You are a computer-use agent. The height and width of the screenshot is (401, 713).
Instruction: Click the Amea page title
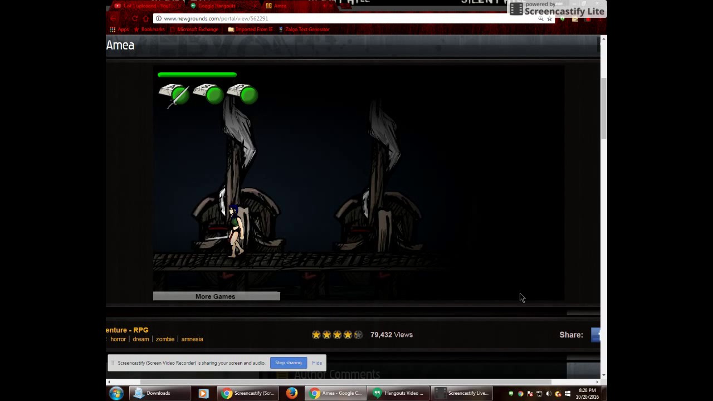tap(120, 45)
